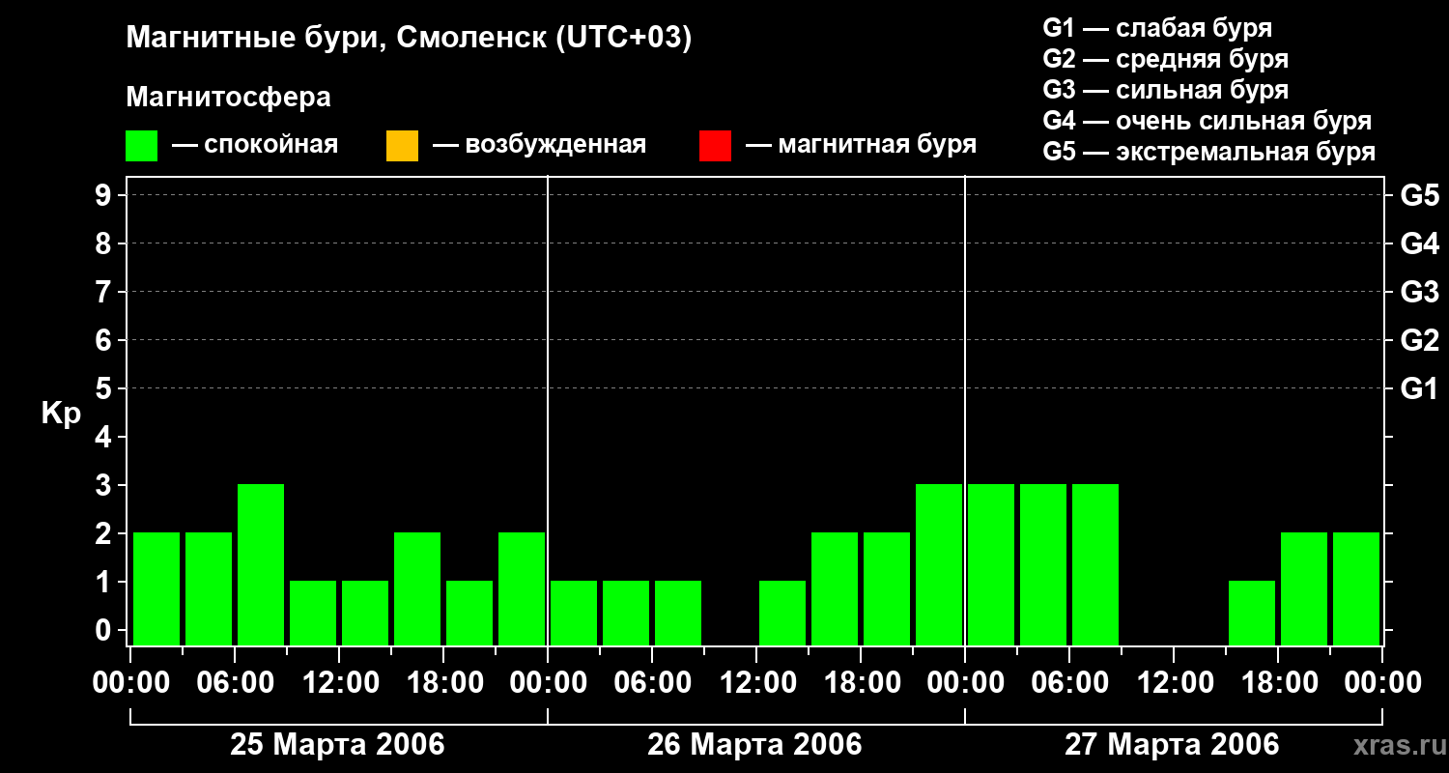Click the 'G2' right axis label
Viewport: 1449px width, 773px height.
coord(1419,340)
